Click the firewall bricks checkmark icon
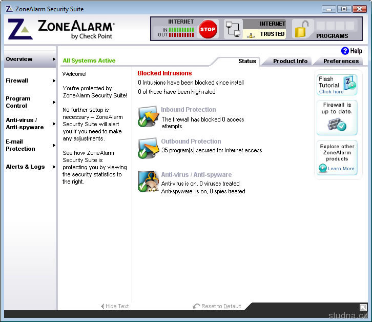Screen dimensions: 372x322 pyautogui.click(x=337, y=125)
